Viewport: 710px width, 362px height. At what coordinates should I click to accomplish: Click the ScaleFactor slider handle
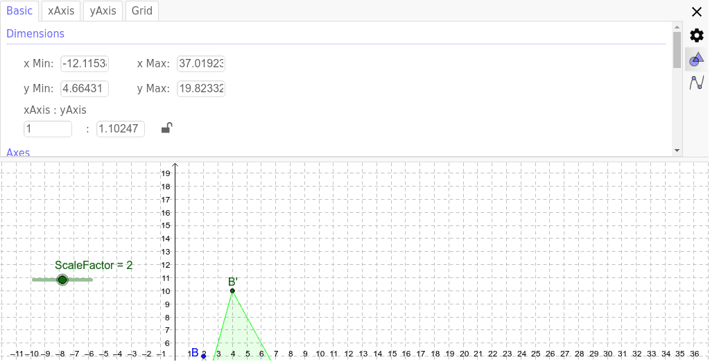62,279
